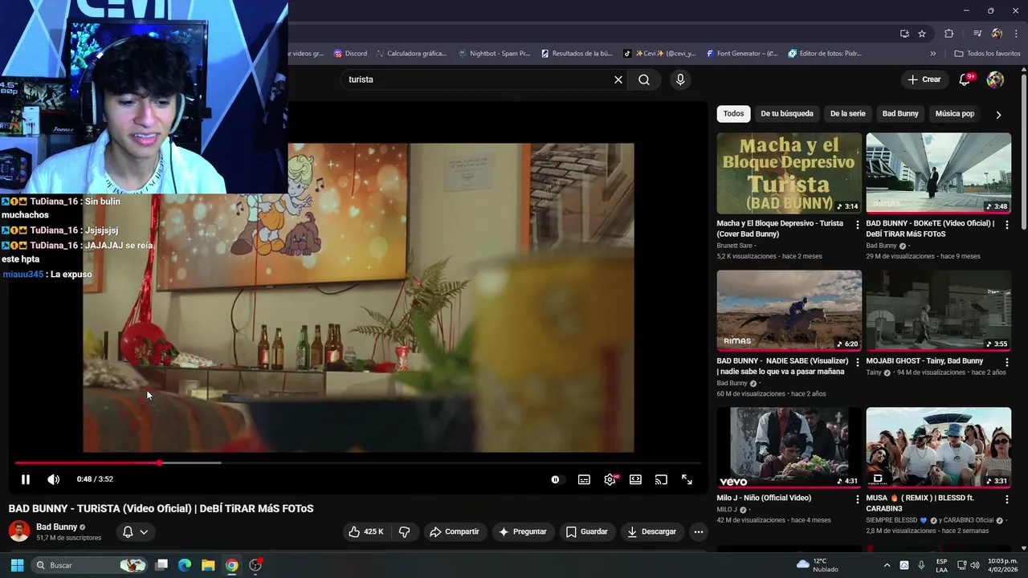The width and height of the screenshot is (1028, 578).
Task: Open the Crear button
Action: pos(924,79)
